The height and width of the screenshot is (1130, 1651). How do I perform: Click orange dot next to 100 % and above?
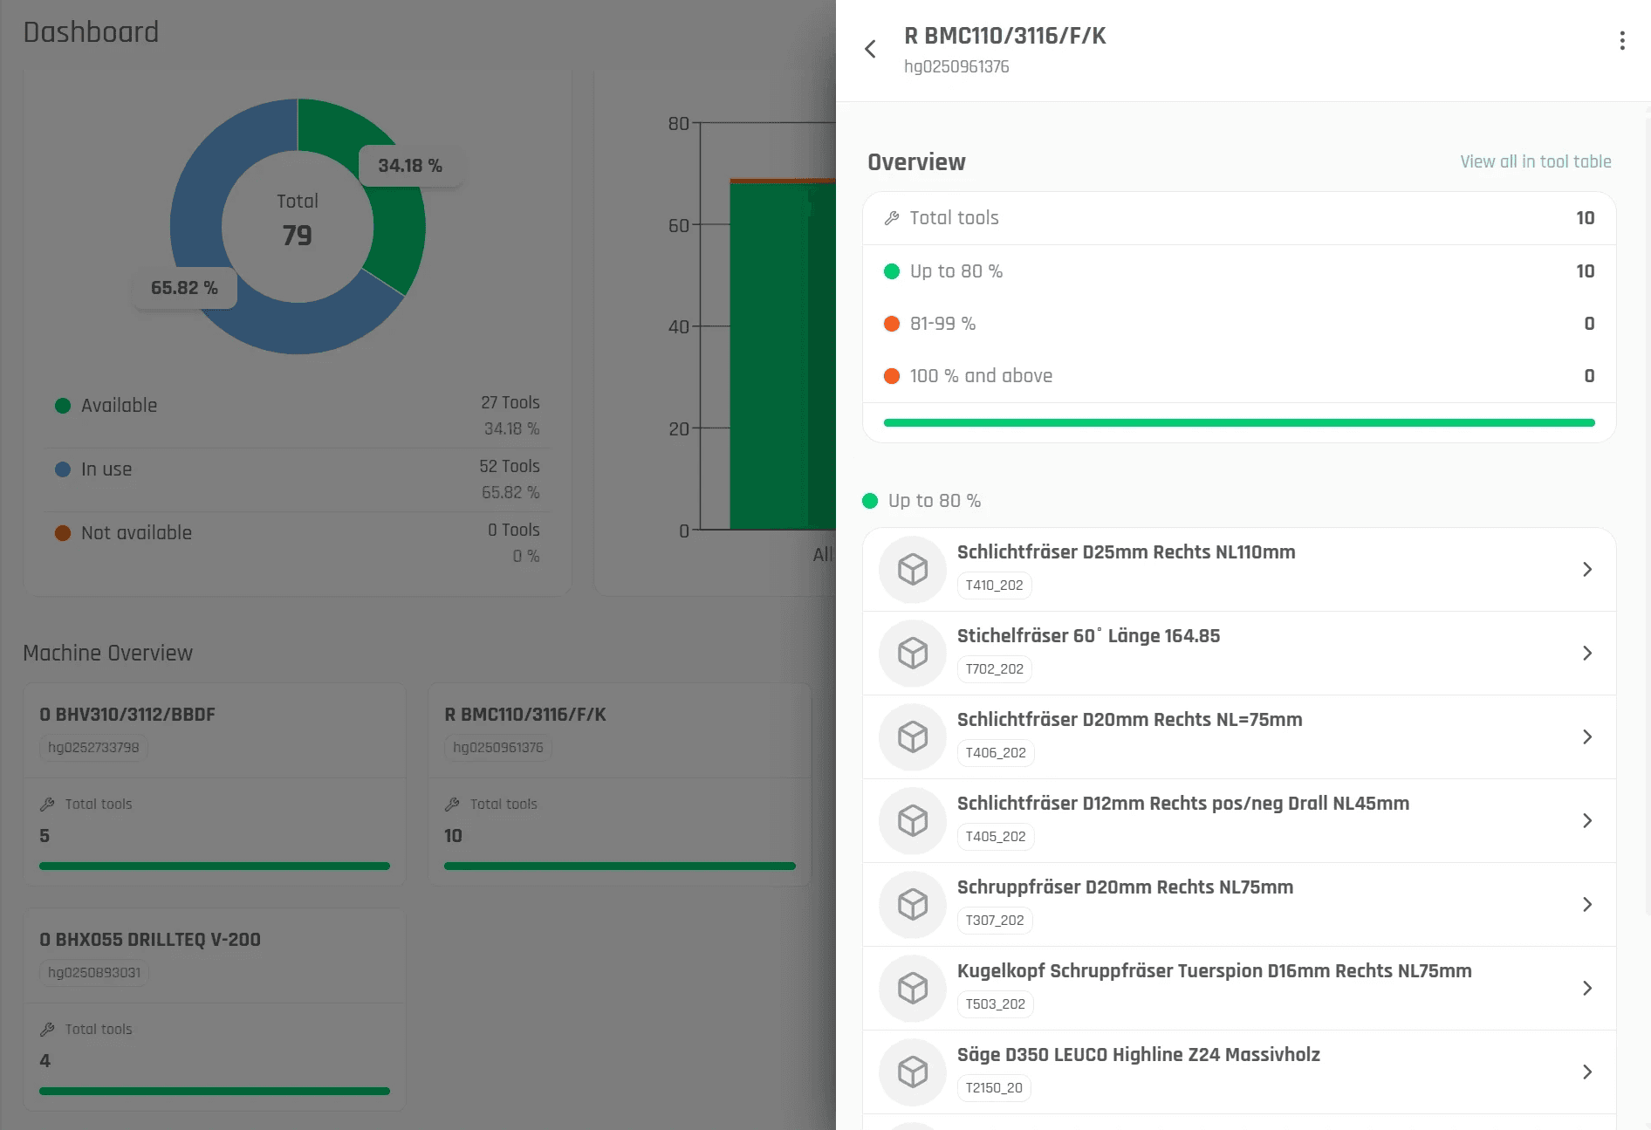pos(891,376)
